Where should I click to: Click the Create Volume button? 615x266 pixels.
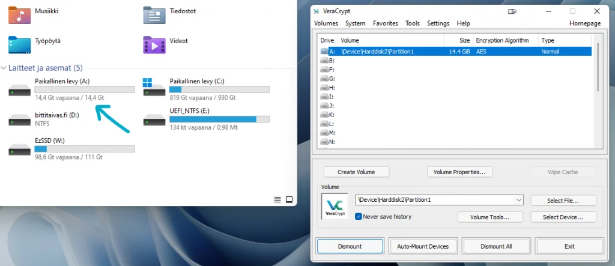356,172
